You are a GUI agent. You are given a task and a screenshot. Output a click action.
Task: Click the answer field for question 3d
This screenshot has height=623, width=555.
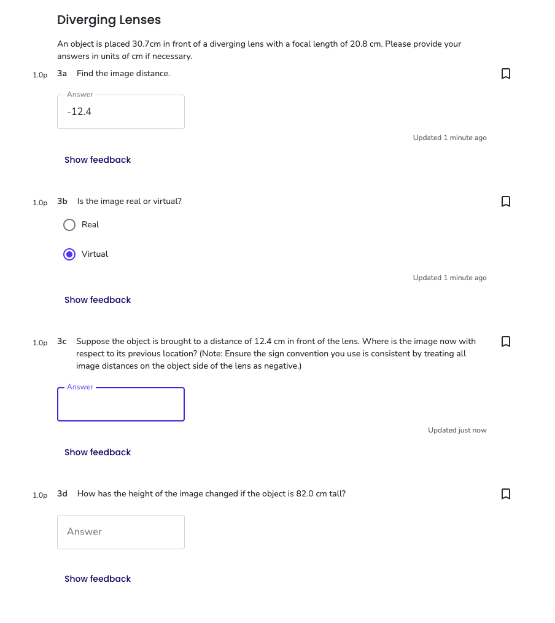[120, 532]
